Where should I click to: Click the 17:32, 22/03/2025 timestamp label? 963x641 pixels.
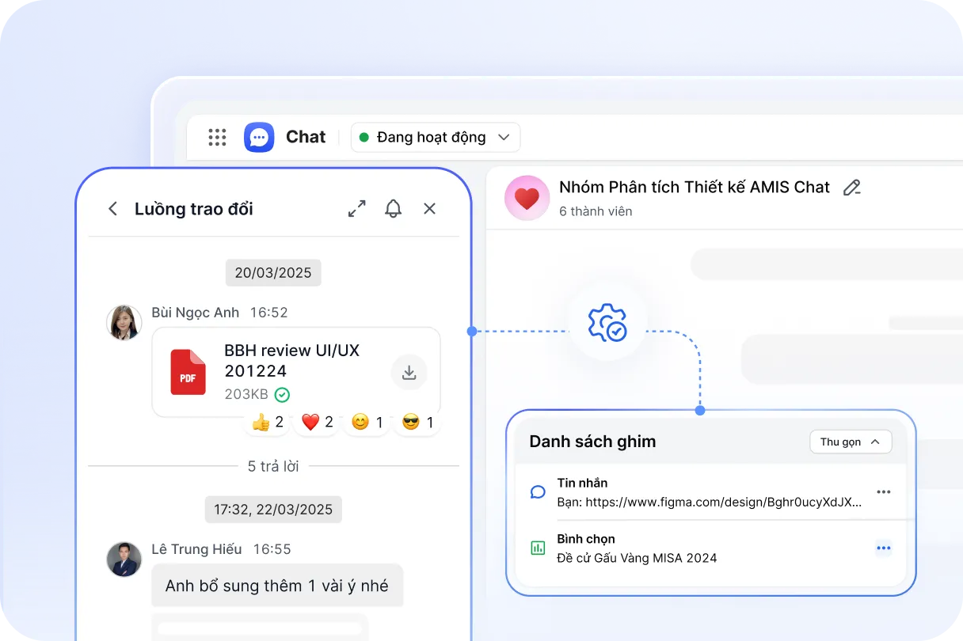(273, 510)
